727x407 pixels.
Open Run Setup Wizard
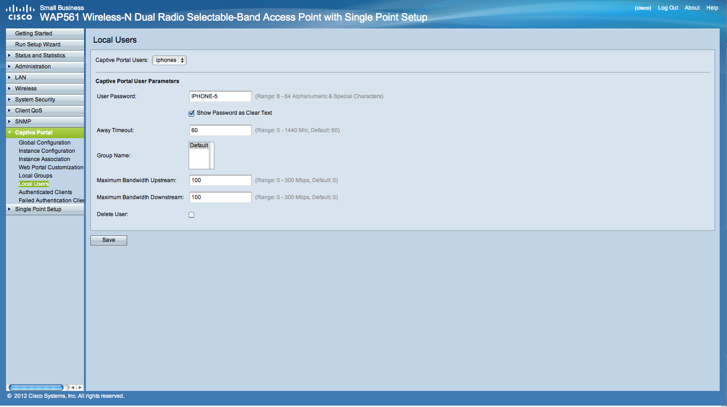[45, 45]
